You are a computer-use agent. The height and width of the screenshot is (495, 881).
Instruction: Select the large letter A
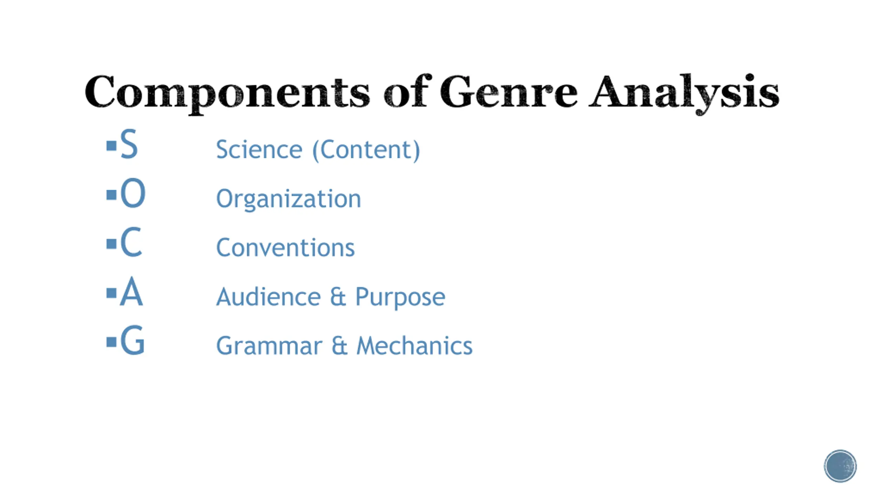pyautogui.click(x=131, y=291)
